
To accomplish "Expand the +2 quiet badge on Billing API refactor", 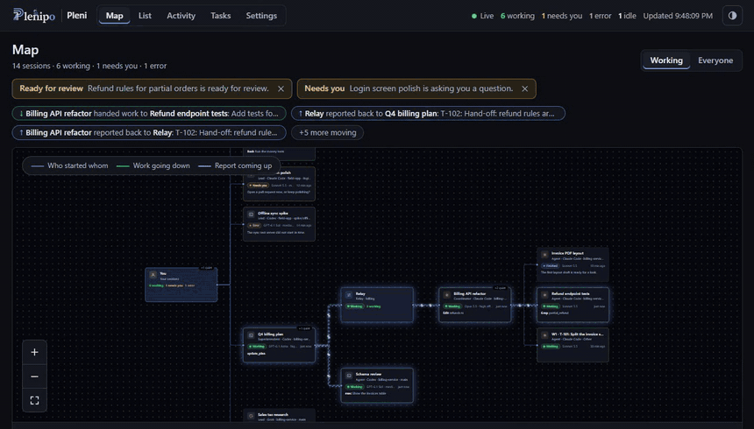I will pyautogui.click(x=500, y=288).
